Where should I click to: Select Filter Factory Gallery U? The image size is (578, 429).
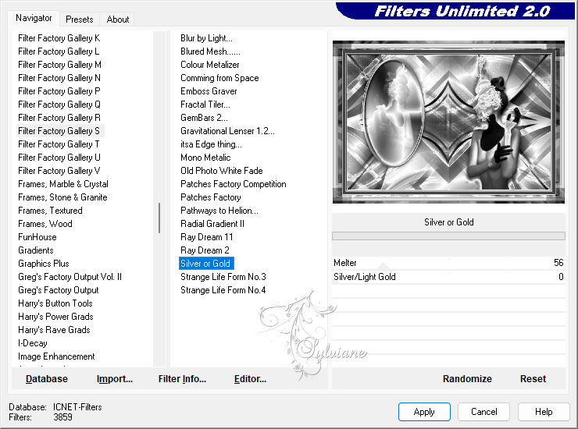(59, 158)
